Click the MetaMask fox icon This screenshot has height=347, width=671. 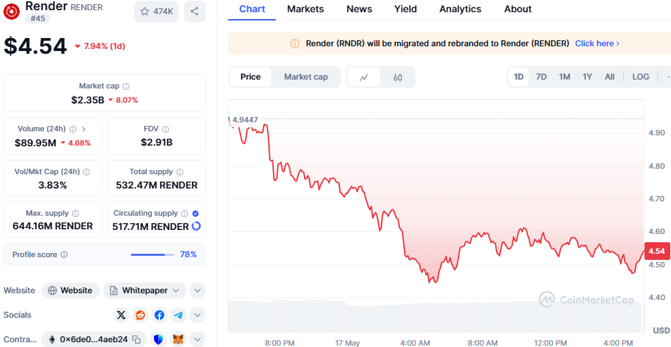pos(178,340)
